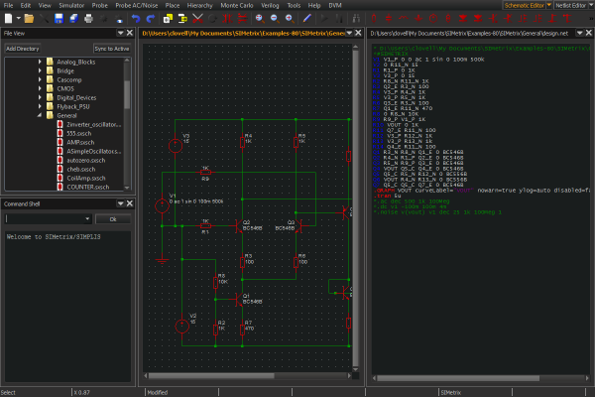The image size is (595, 397).
Task: Place a zener diode from the toolbar
Action: [478, 18]
